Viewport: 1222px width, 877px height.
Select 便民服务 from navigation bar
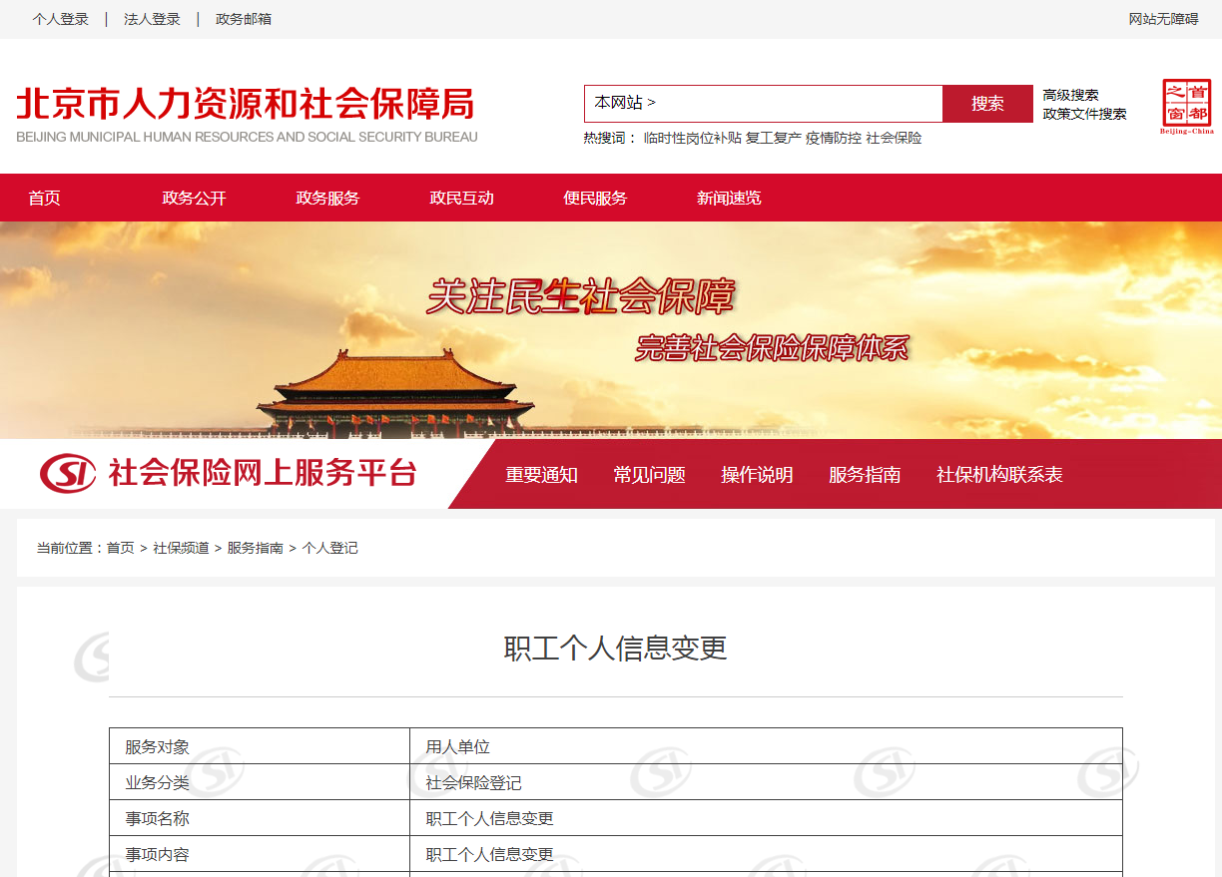(595, 198)
